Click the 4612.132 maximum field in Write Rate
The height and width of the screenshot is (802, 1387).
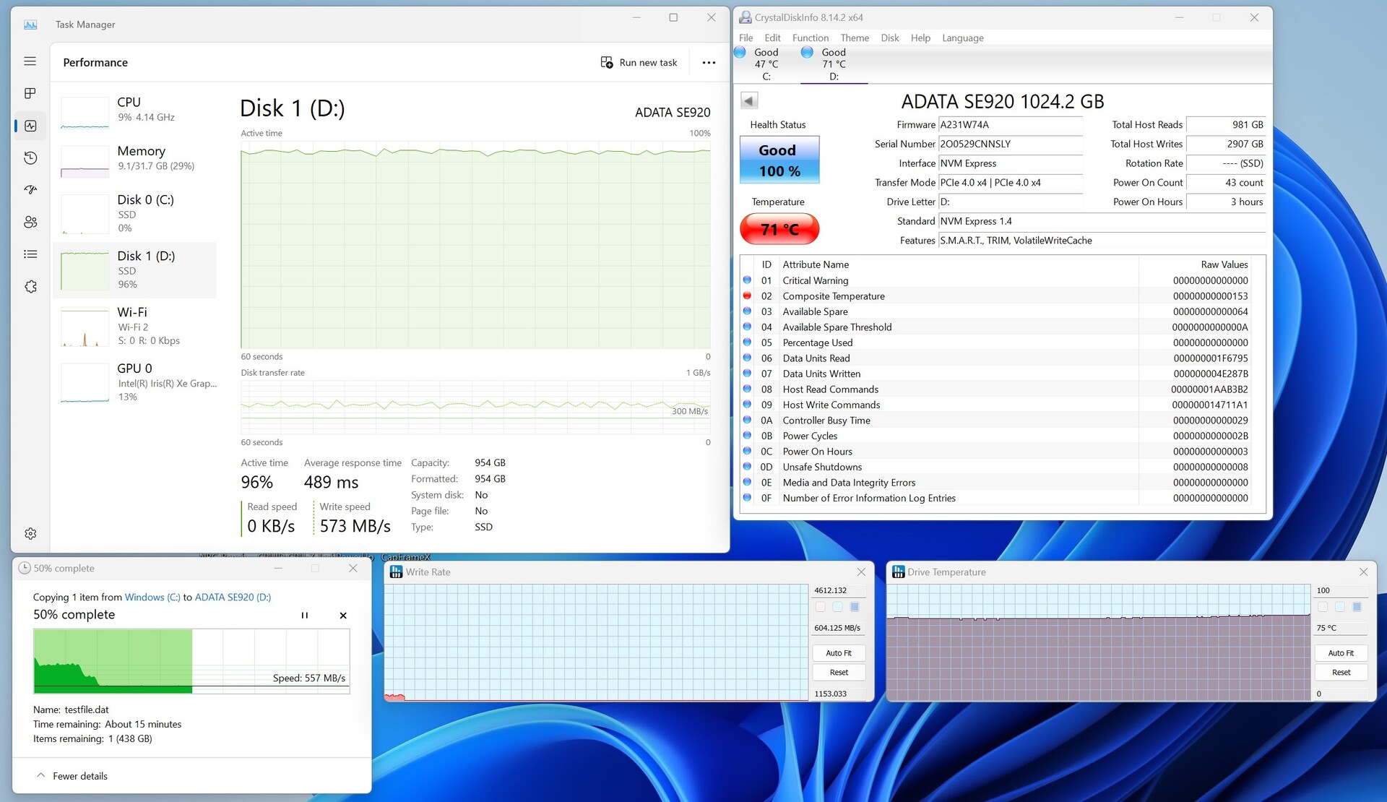[x=838, y=590]
